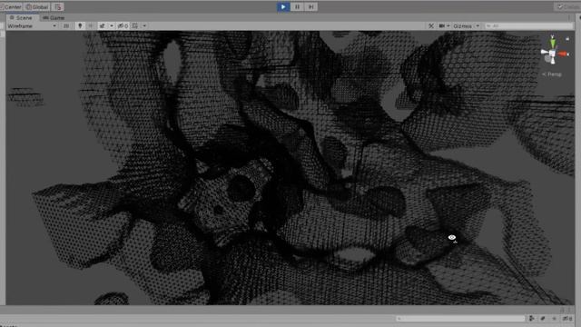Toggle Persp projection label
Screen dimensions: 581x327
(552, 74)
